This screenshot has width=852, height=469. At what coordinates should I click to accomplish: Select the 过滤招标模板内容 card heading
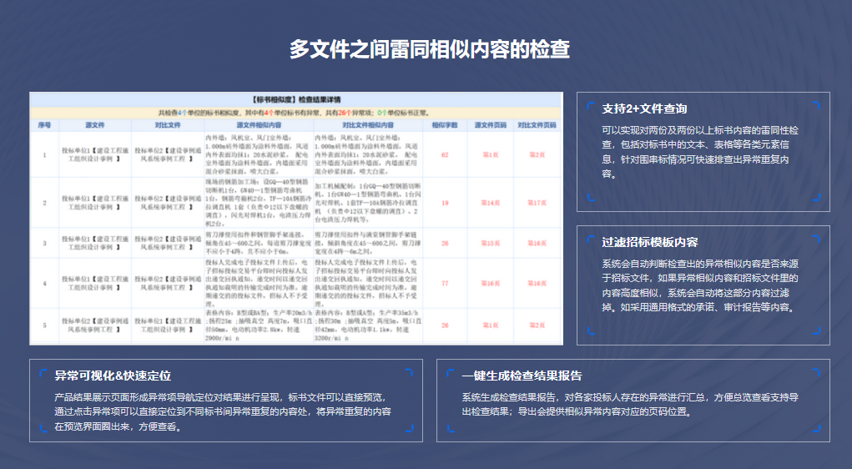click(x=650, y=242)
